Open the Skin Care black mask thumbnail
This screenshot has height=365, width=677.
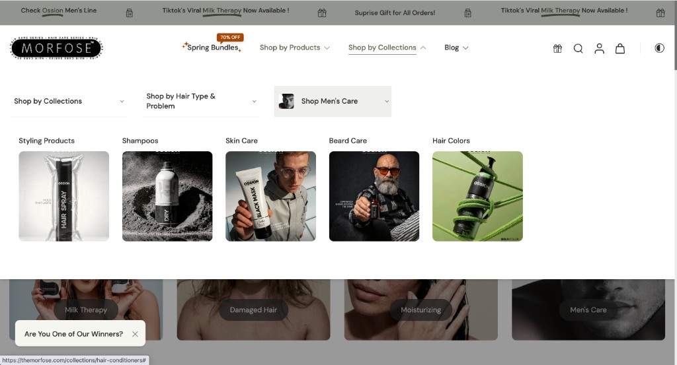[270, 196]
